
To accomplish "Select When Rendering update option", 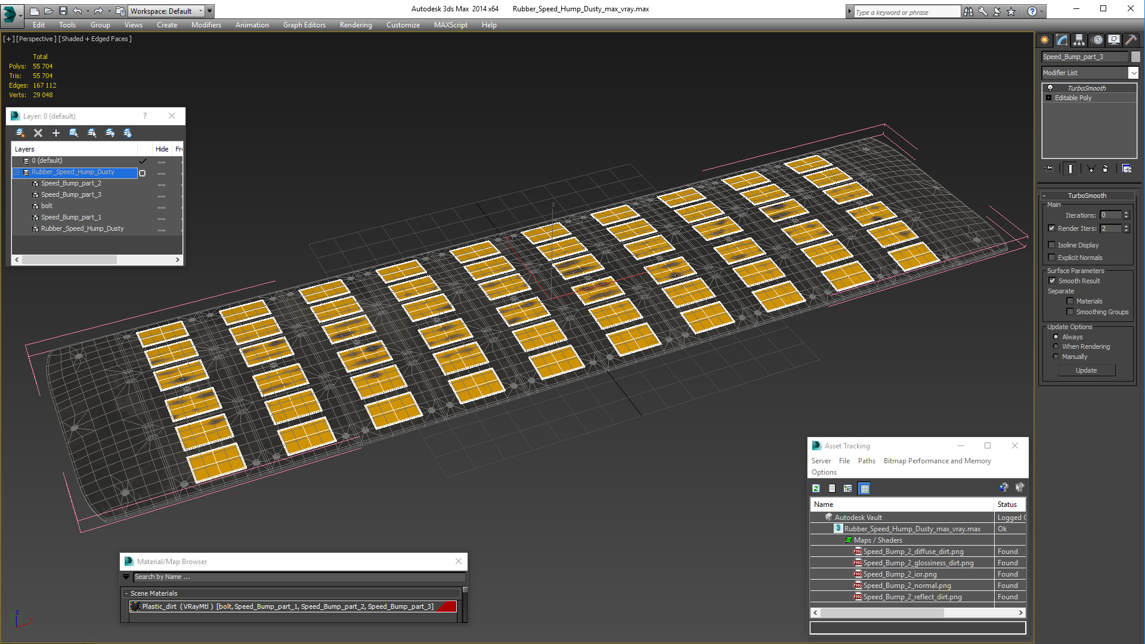I will point(1056,346).
